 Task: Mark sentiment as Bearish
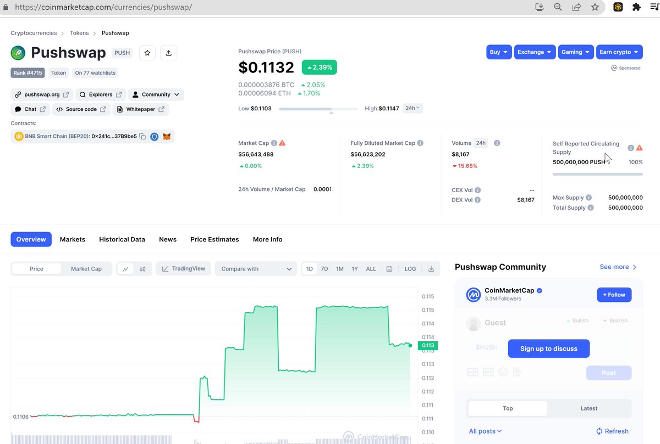click(x=614, y=321)
